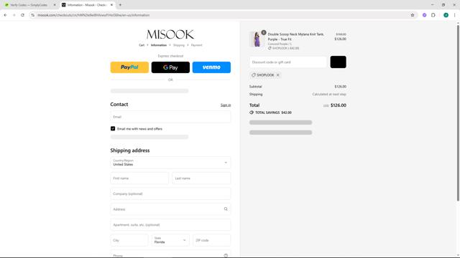The image size is (460, 258).
Task: Focus the First name field
Action: pyautogui.click(x=139, y=178)
